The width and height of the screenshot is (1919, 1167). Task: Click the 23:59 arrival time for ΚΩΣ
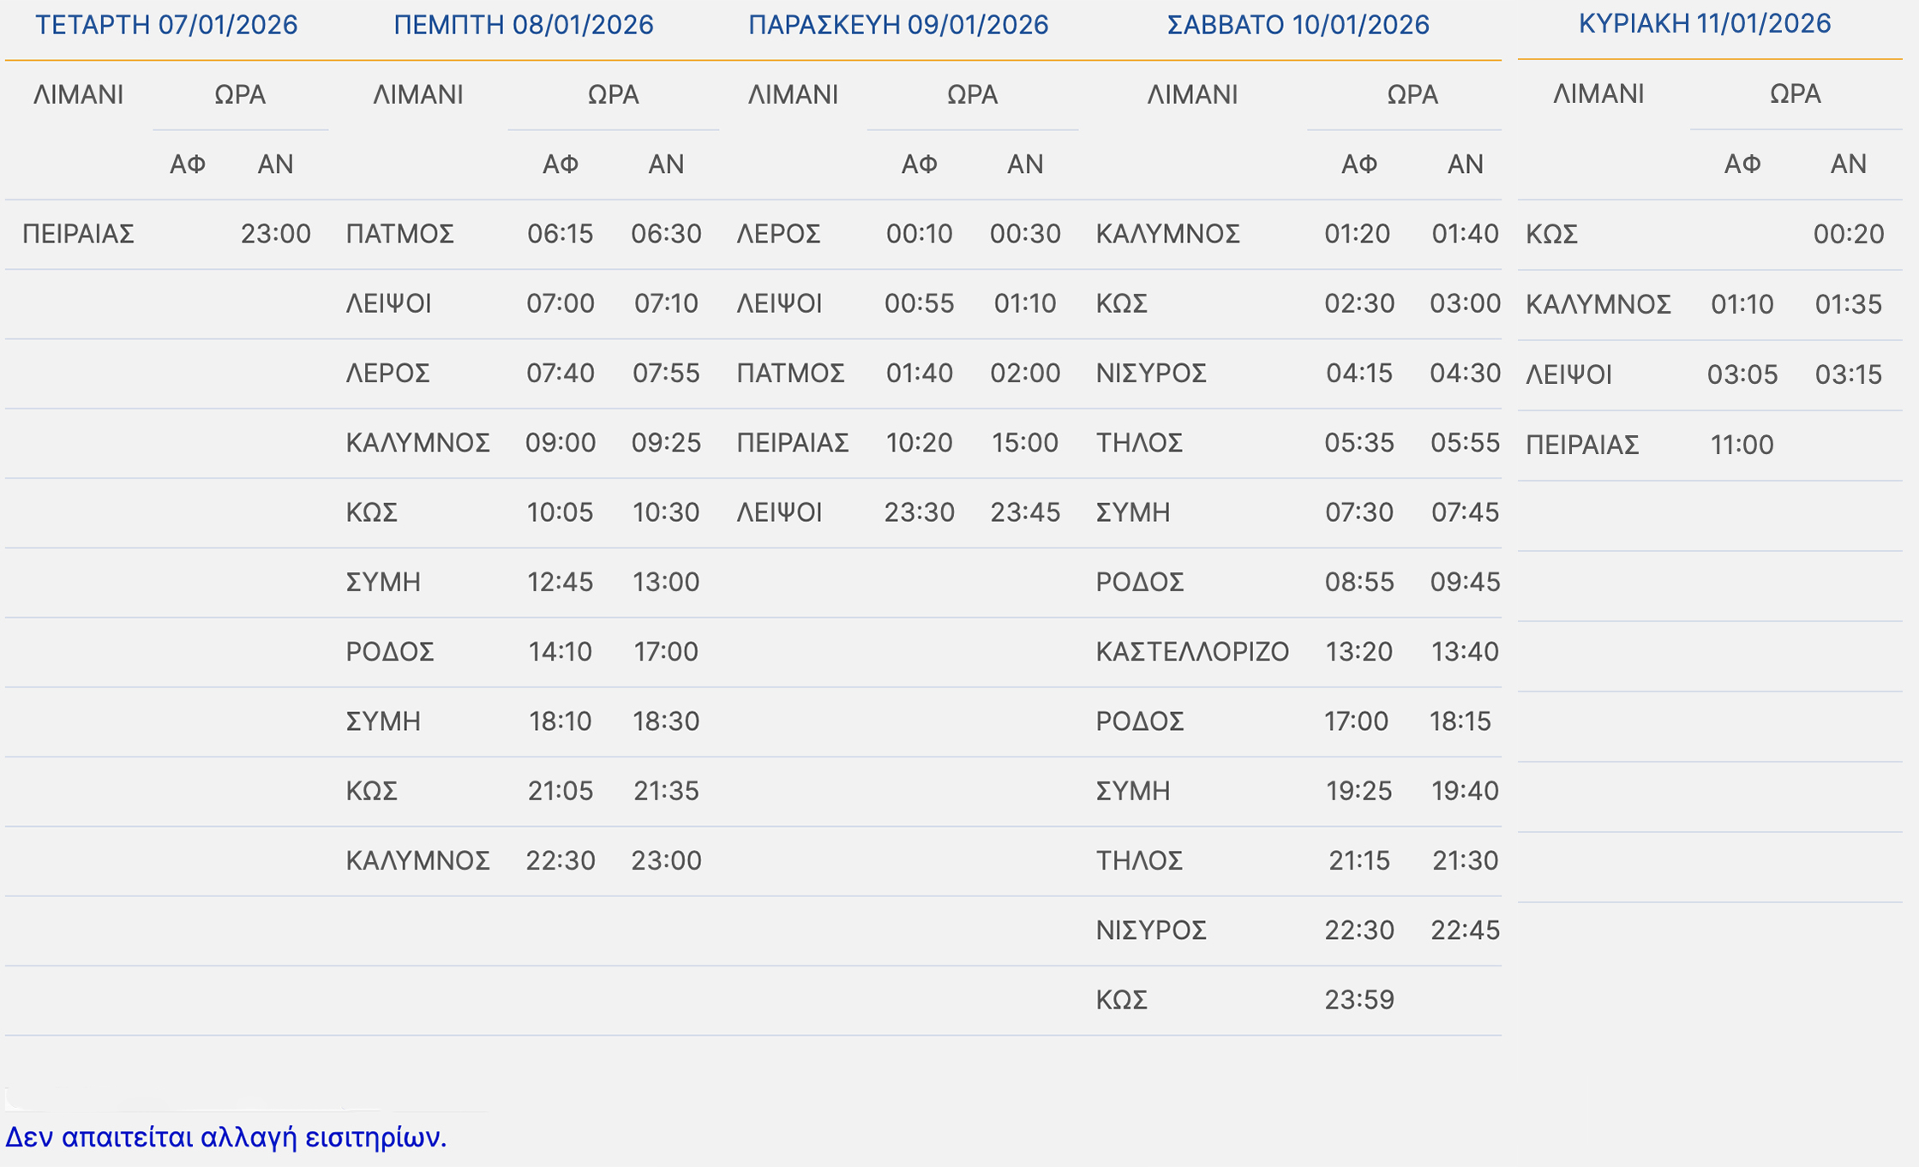pos(1358,1000)
